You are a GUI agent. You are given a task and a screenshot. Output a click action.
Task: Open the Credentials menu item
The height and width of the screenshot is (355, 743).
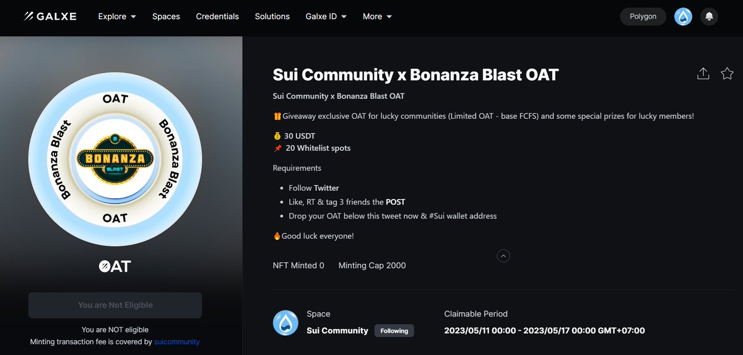(217, 17)
